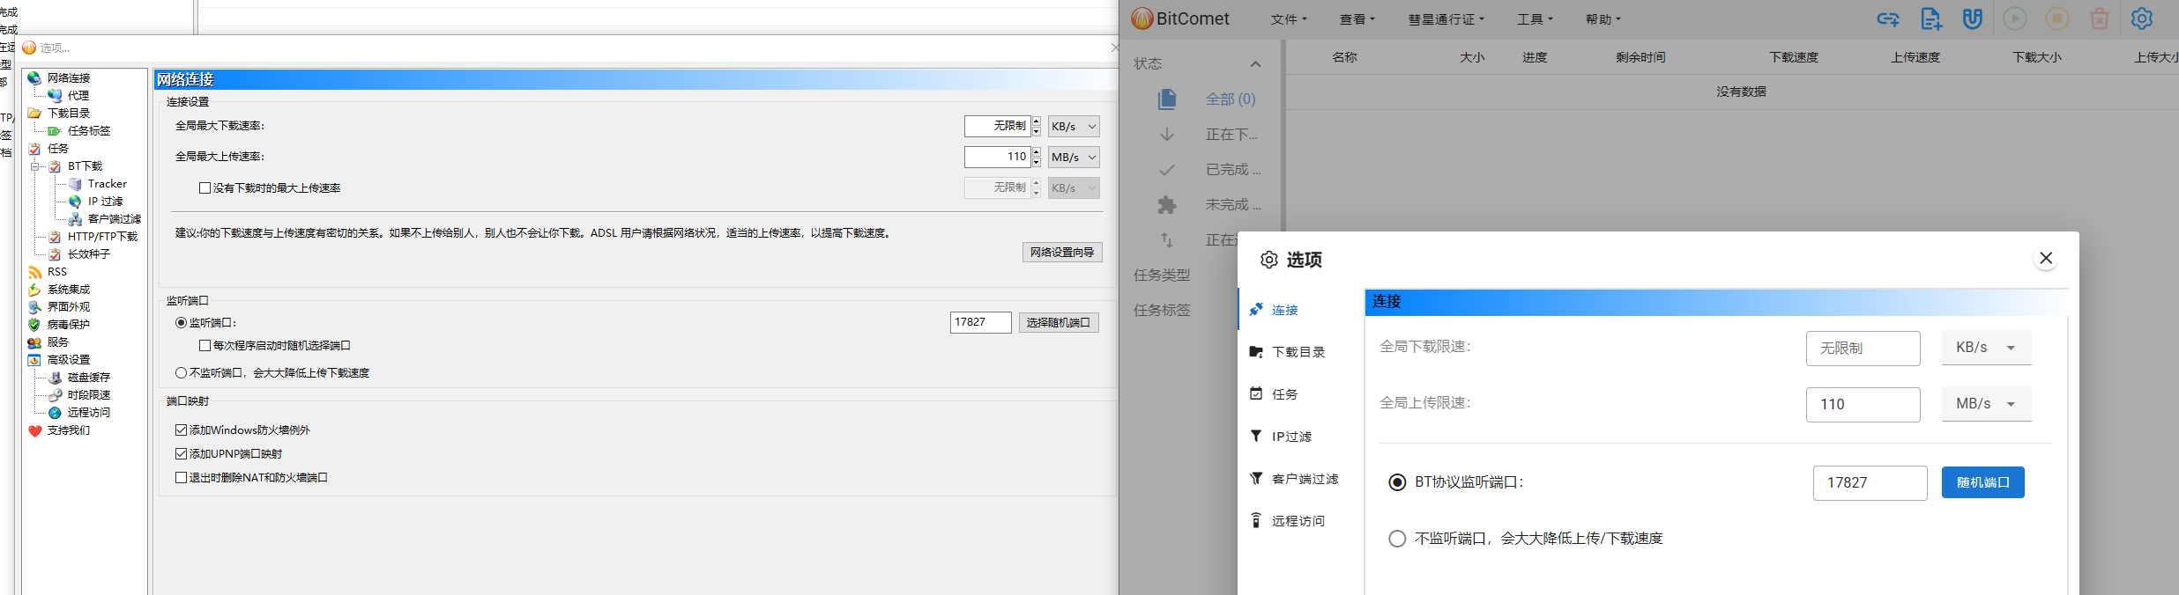The height and width of the screenshot is (595, 2179).
Task: Click the add URL link icon in BitComet toolbar
Action: click(x=1887, y=19)
